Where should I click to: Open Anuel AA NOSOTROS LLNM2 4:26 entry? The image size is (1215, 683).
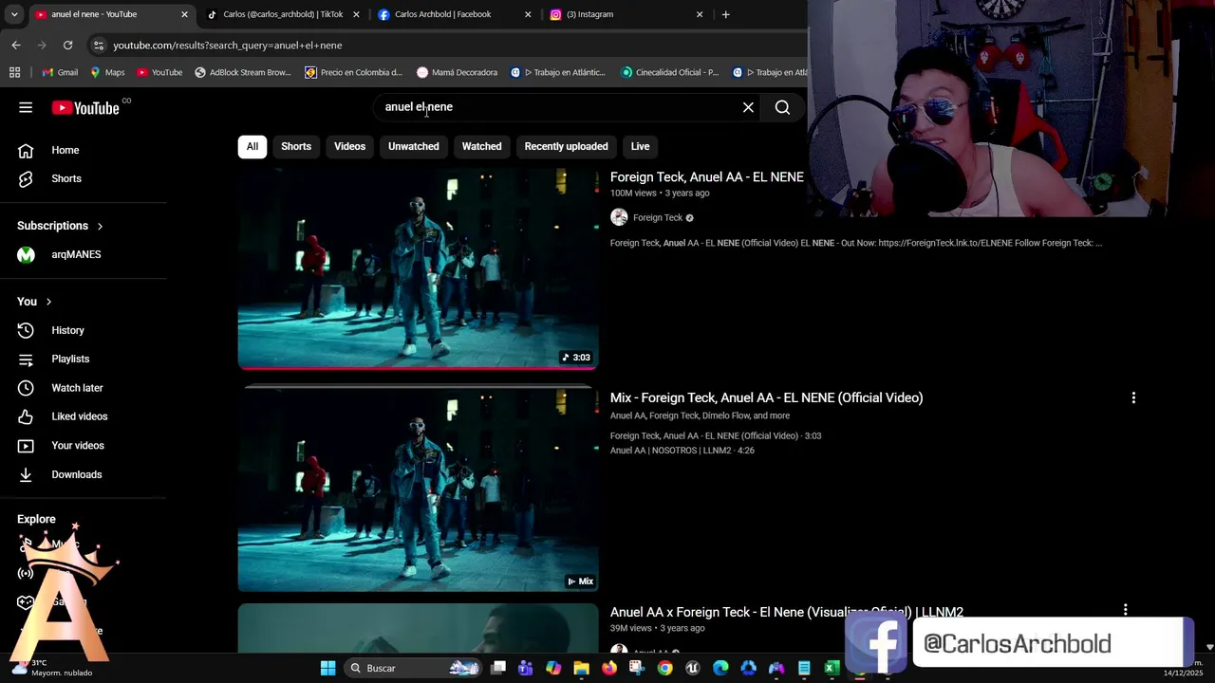(682, 451)
